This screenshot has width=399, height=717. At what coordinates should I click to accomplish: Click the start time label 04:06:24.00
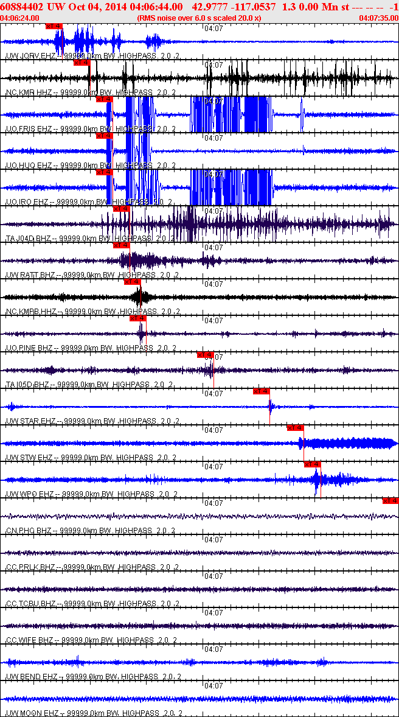[21, 18]
